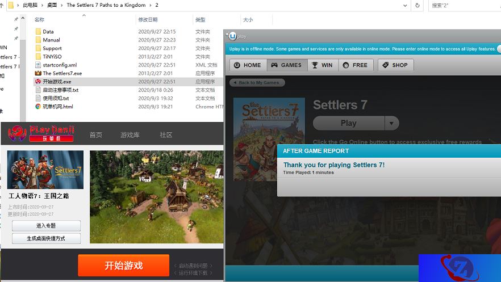501x282 pixels.
Task: Expand the address bar history dropdown
Action: [403, 5]
